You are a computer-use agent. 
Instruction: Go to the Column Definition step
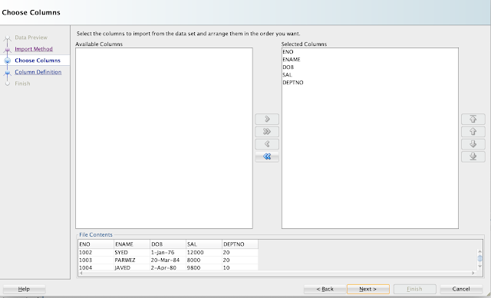point(38,72)
